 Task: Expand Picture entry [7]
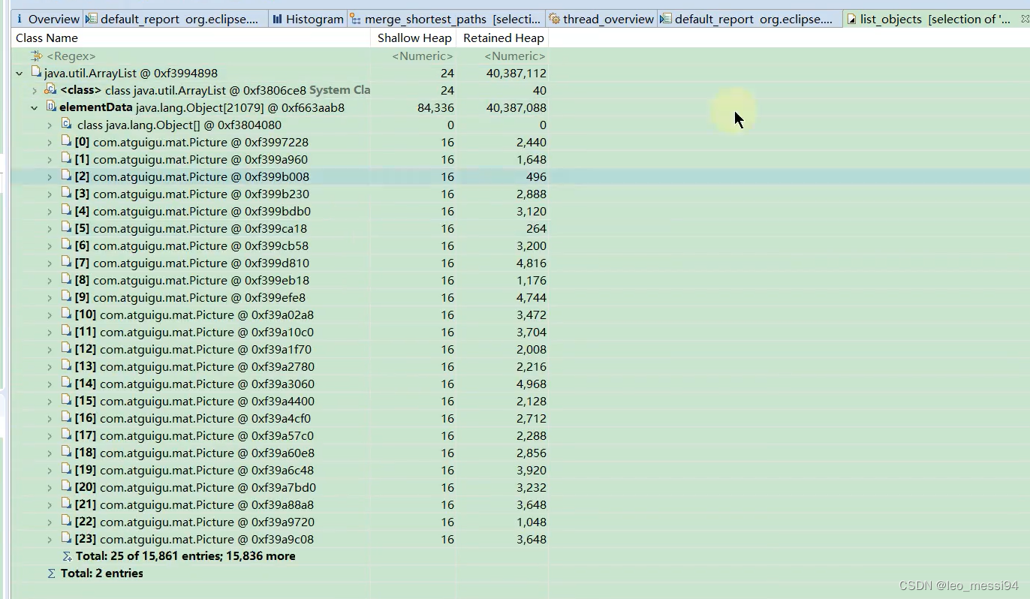tap(50, 263)
